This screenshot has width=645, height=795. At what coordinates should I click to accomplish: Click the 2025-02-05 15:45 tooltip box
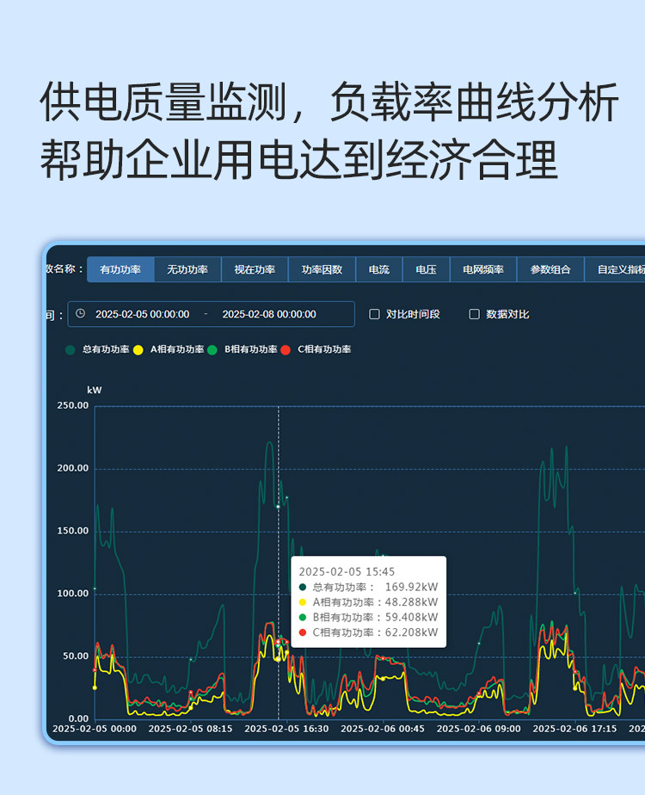pos(368,601)
